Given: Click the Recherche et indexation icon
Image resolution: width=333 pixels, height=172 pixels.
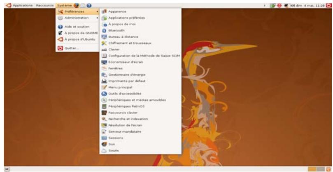Looking at the screenshot, I should click(x=104, y=119).
